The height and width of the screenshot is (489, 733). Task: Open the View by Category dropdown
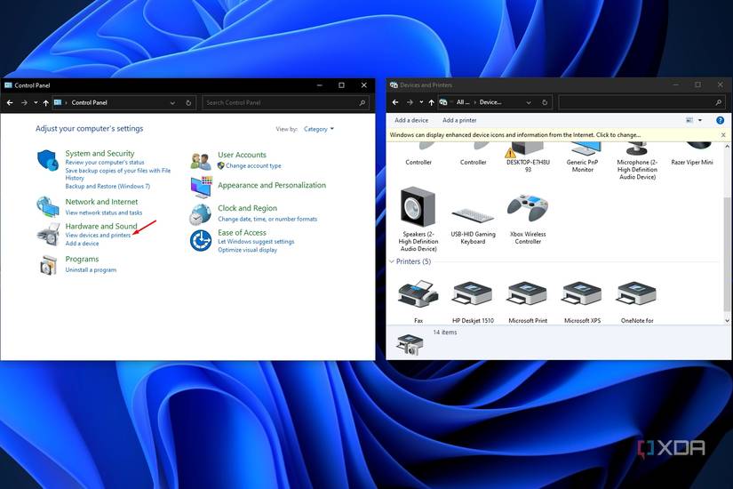[319, 129]
